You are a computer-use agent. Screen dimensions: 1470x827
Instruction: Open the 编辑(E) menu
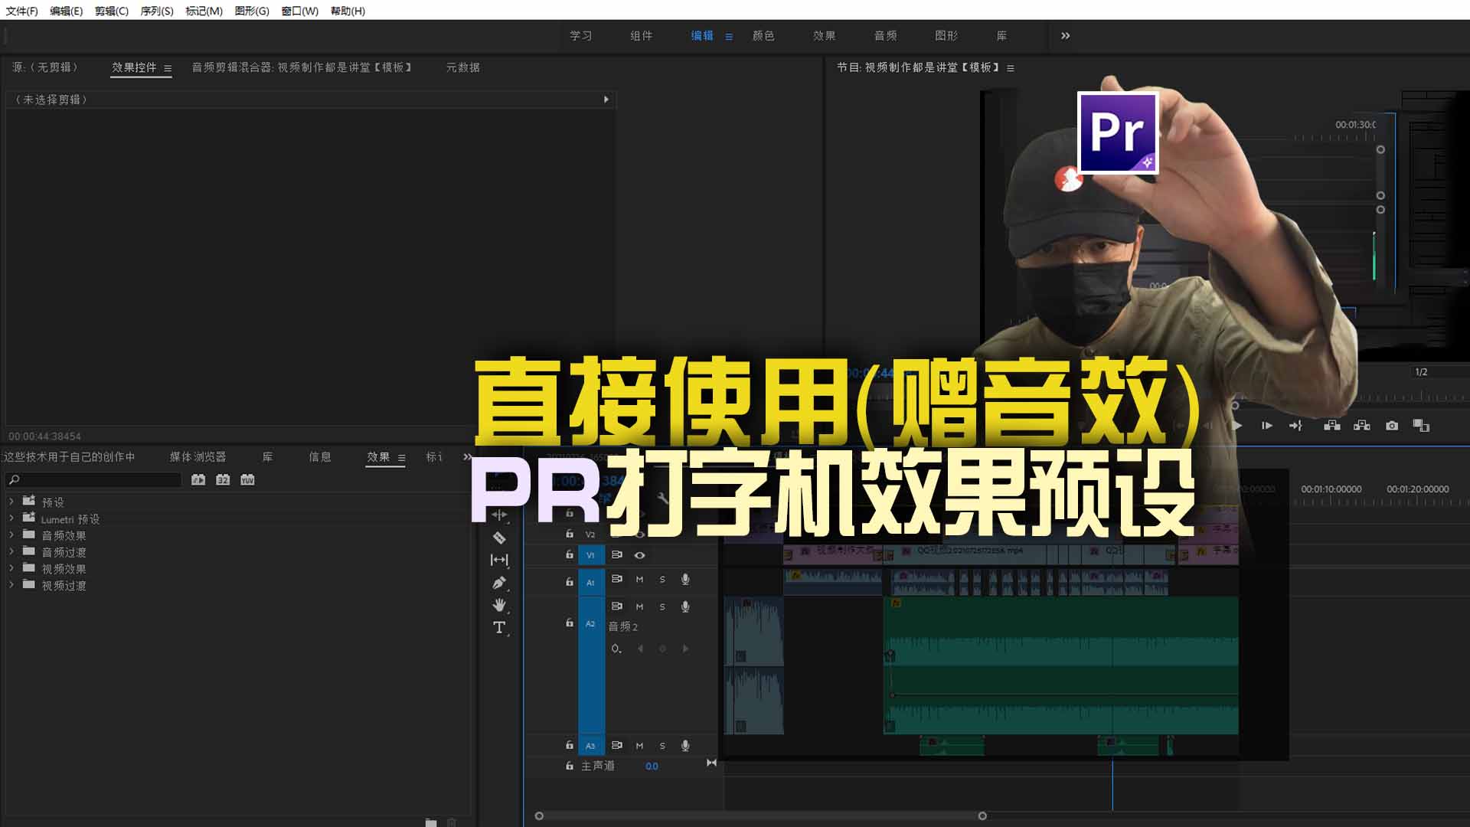66,11
